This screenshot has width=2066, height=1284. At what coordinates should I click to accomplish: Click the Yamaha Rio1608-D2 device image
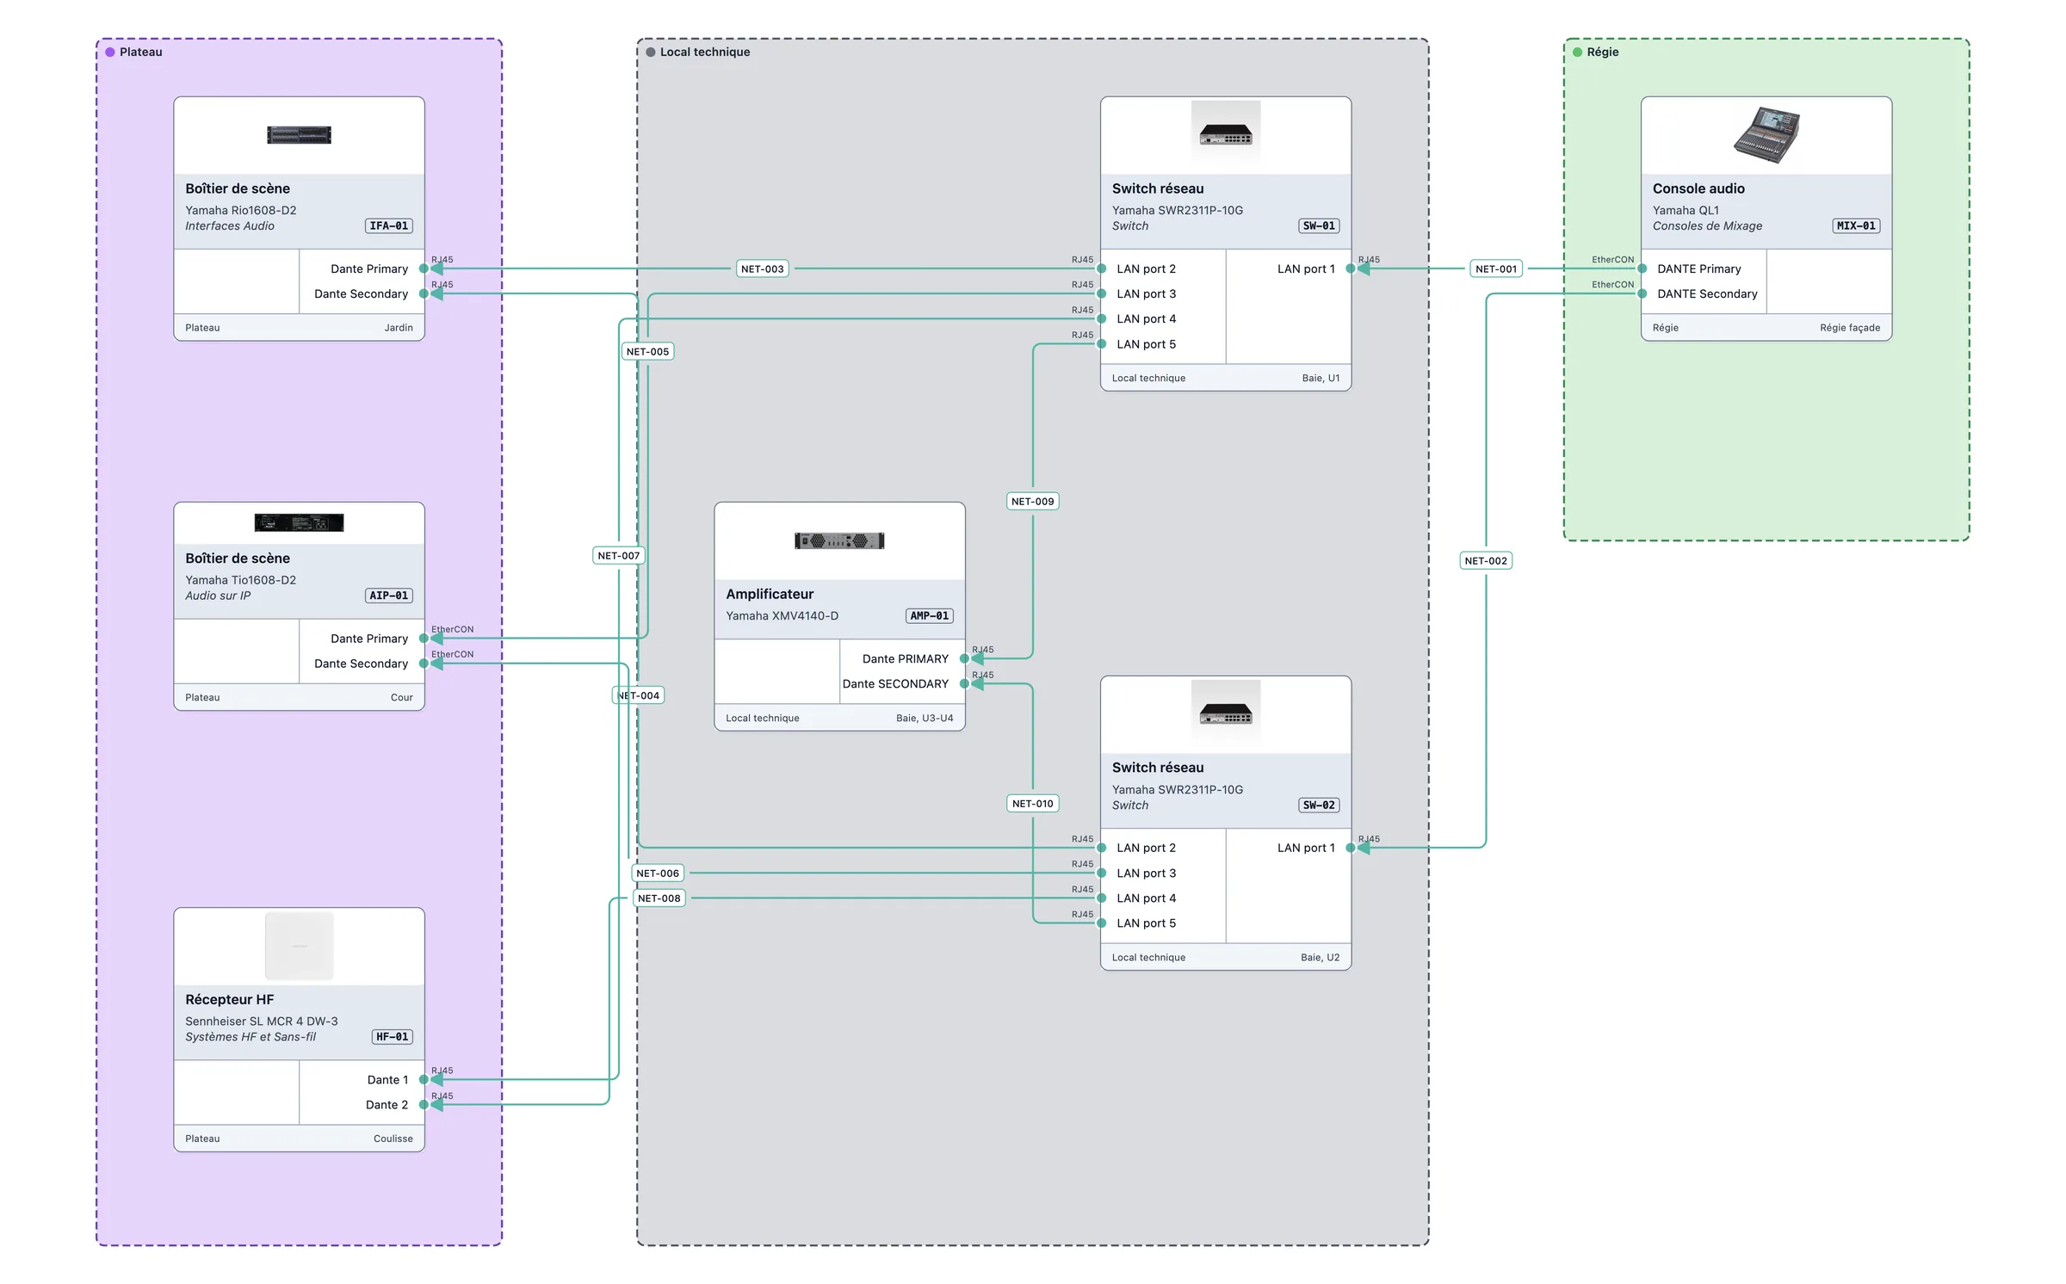click(x=299, y=135)
